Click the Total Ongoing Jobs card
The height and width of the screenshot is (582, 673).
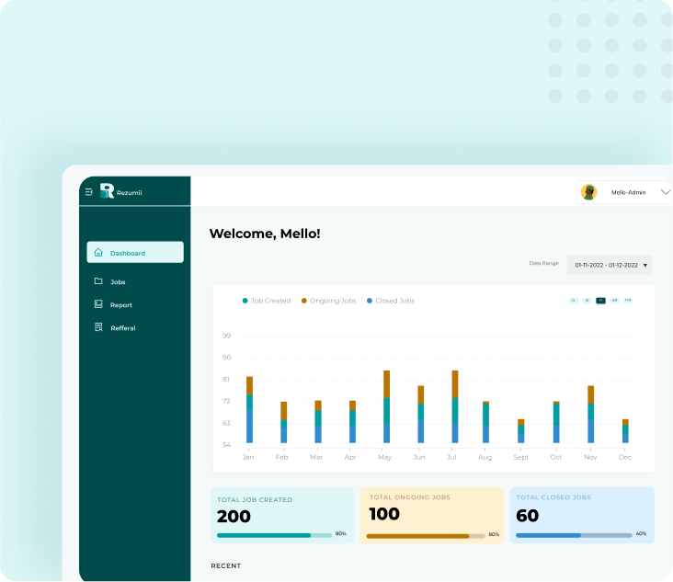pyautogui.click(x=431, y=515)
